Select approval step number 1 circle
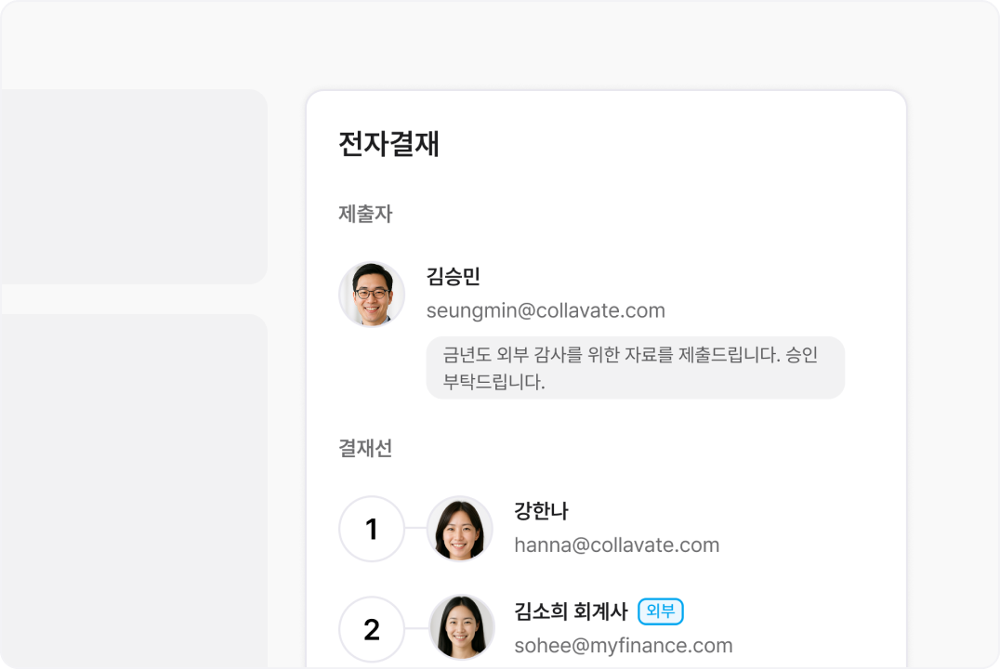Screen dimensions: 1000x670 pyautogui.click(x=372, y=529)
